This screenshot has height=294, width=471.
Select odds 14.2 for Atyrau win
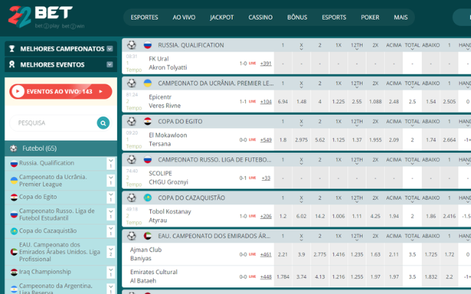(x=320, y=216)
